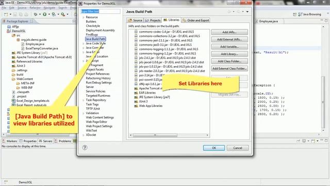Click the src folder icon in Package Explorer
This screenshot has height=186, width=330.
click(14, 36)
